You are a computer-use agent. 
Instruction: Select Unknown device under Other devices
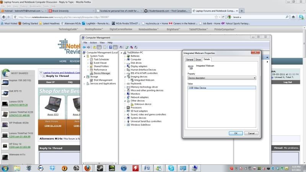(143, 104)
